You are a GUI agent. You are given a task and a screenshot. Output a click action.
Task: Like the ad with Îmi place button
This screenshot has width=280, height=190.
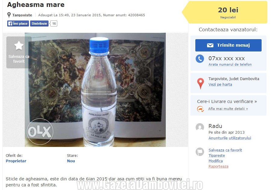[x=18, y=23]
